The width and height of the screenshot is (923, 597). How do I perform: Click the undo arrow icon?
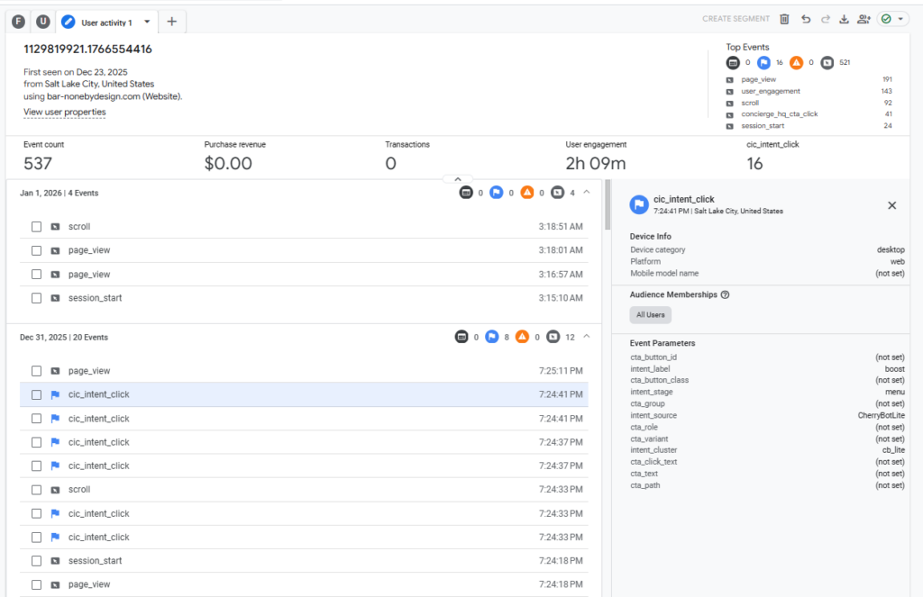pos(805,19)
